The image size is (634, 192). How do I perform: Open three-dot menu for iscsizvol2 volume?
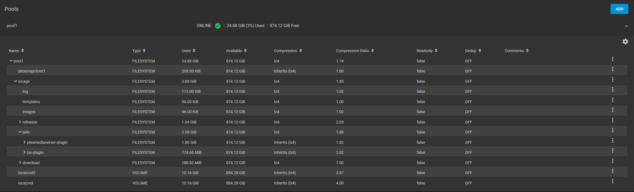(613, 171)
